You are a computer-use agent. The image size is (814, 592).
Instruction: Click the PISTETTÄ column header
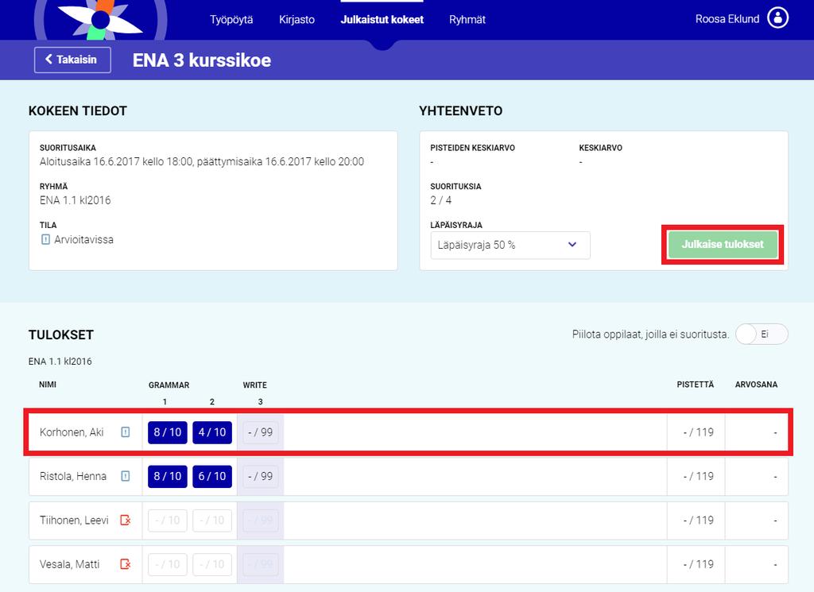695,385
